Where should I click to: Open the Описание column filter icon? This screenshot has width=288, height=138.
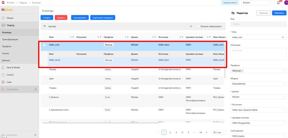pyautogui.click(x=100, y=37)
